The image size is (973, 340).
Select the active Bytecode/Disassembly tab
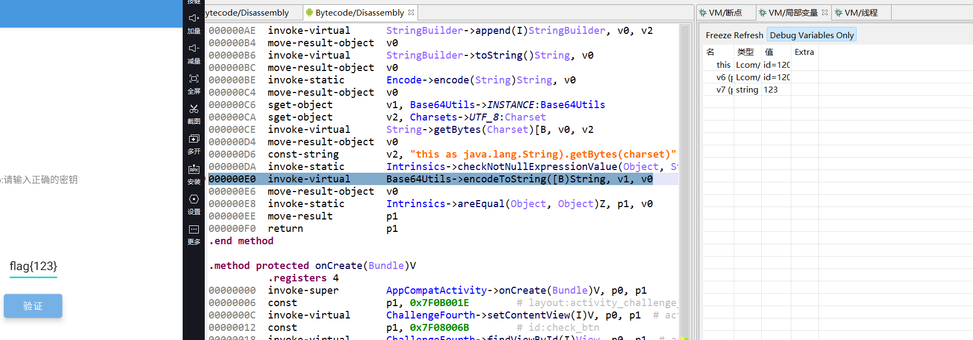360,12
